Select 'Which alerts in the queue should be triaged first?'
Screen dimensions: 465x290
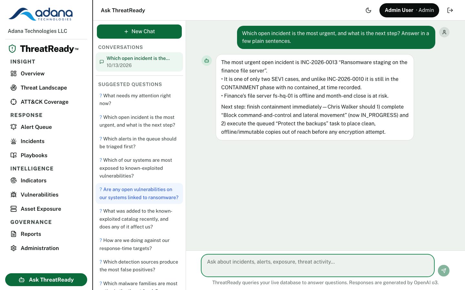[x=139, y=143]
